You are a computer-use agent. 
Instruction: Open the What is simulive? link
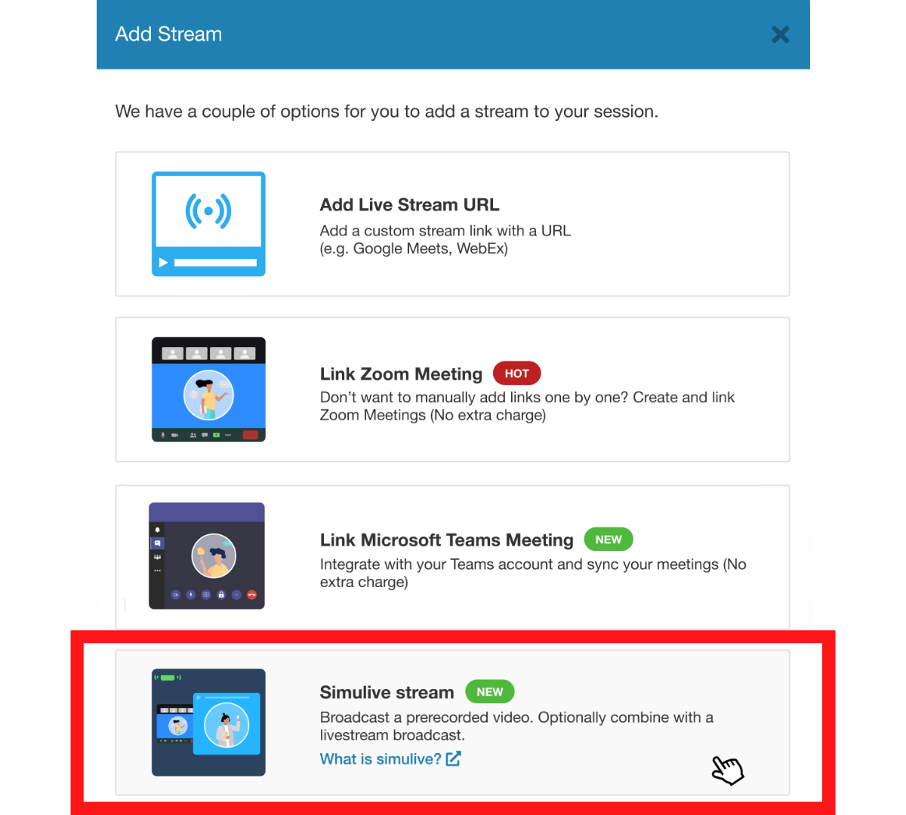pos(381,759)
